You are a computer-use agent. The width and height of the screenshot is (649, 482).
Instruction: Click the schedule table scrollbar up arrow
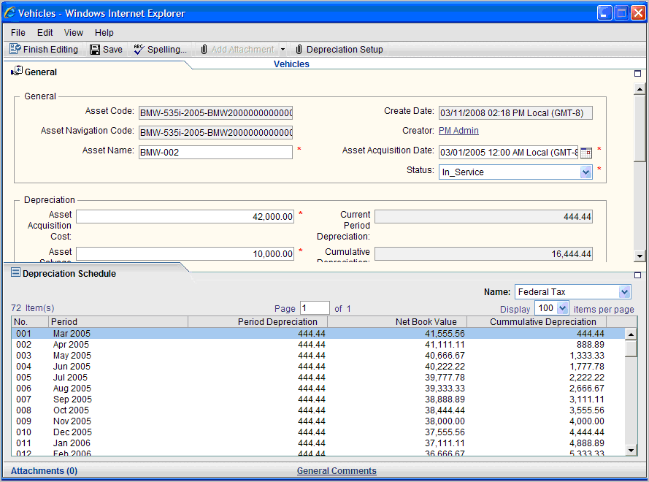631,334
